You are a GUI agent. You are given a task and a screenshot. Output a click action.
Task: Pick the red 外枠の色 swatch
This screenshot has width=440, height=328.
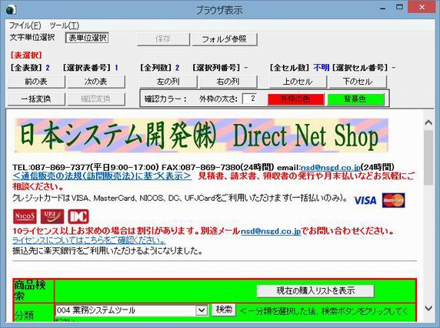tap(295, 99)
